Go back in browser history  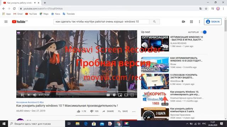(4, 8)
